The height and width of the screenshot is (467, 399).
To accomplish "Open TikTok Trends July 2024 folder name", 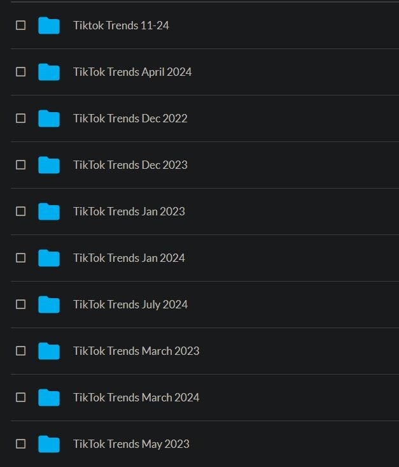I will click(x=130, y=305).
